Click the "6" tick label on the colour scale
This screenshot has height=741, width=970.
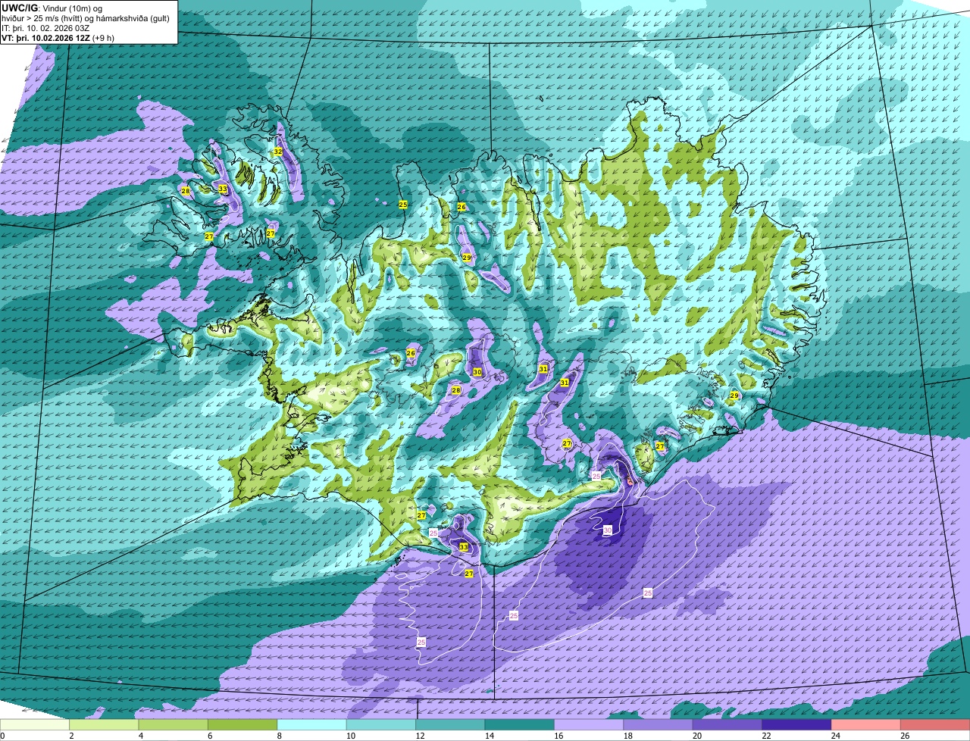[210, 736]
